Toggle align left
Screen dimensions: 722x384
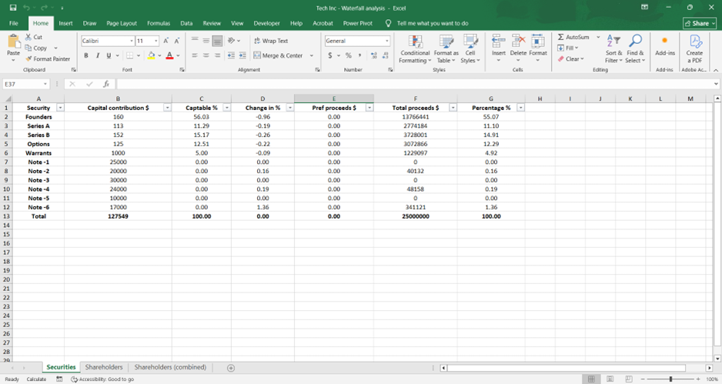[195, 55]
